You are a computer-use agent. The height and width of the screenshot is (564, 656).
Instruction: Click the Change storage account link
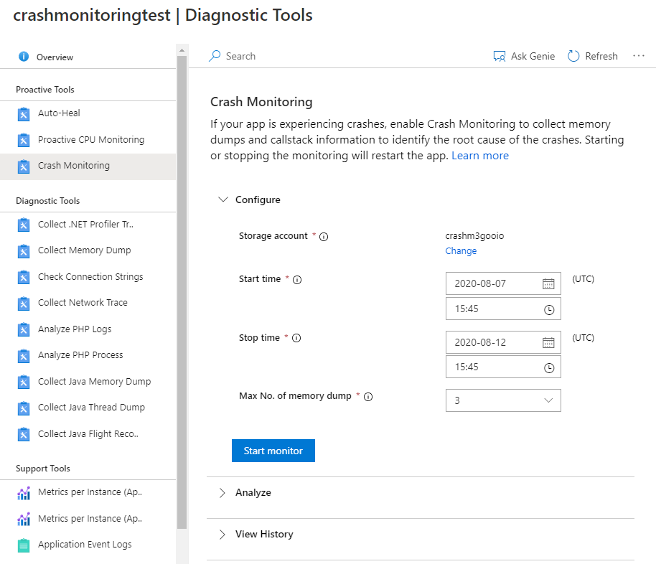tap(461, 251)
